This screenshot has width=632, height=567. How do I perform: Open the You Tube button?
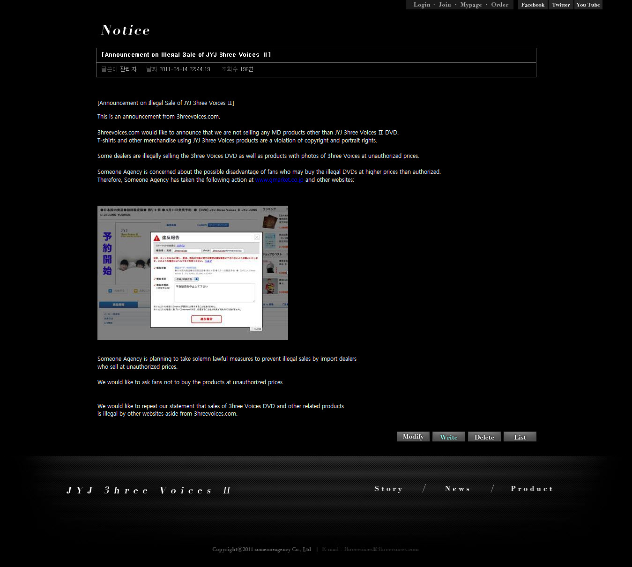tap(588, 5)
